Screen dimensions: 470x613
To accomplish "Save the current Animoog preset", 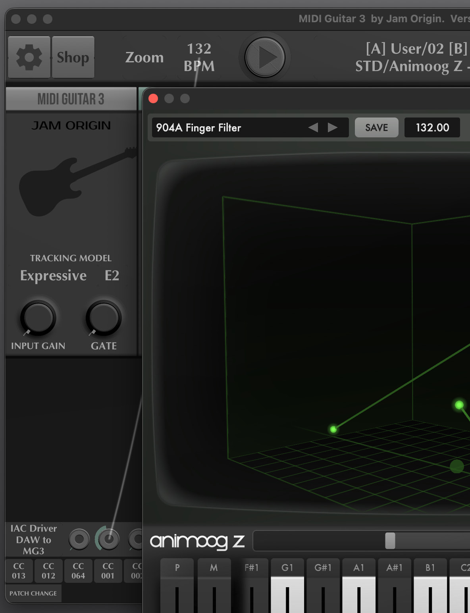I will 376,127.
